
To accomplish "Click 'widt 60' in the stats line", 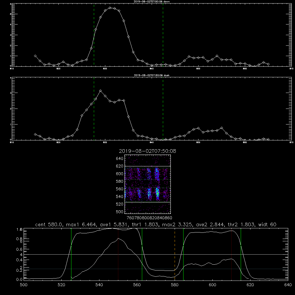I will (x=267, y=224).
